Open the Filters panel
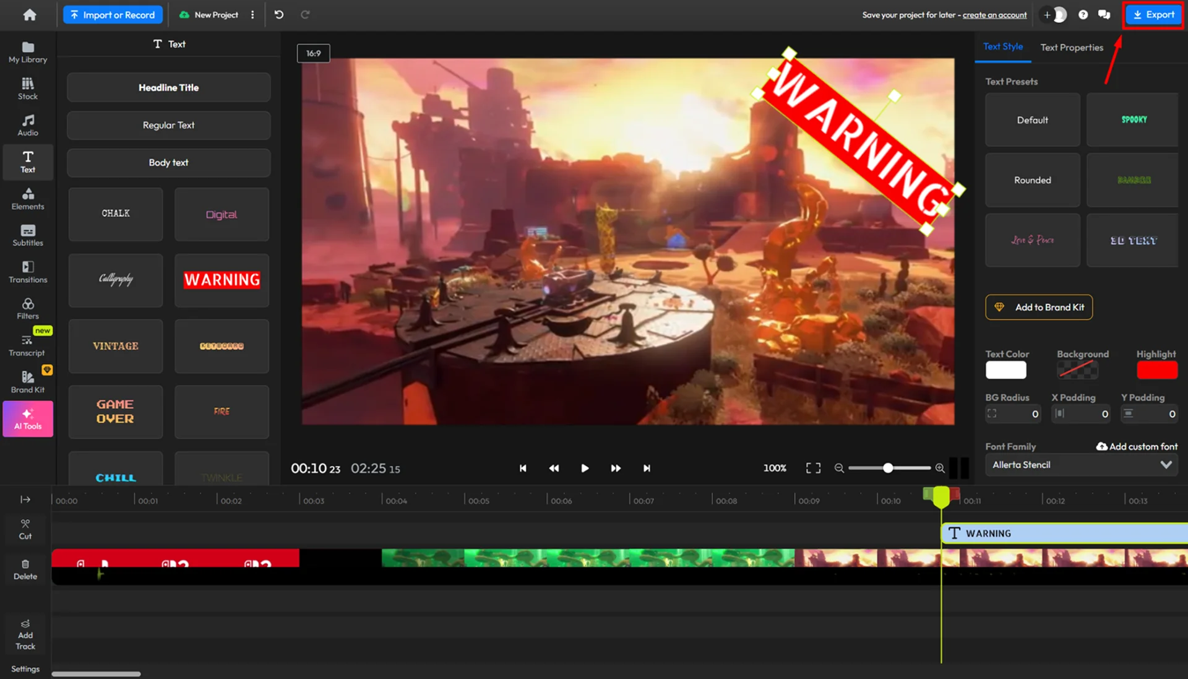 coord(28,308)
